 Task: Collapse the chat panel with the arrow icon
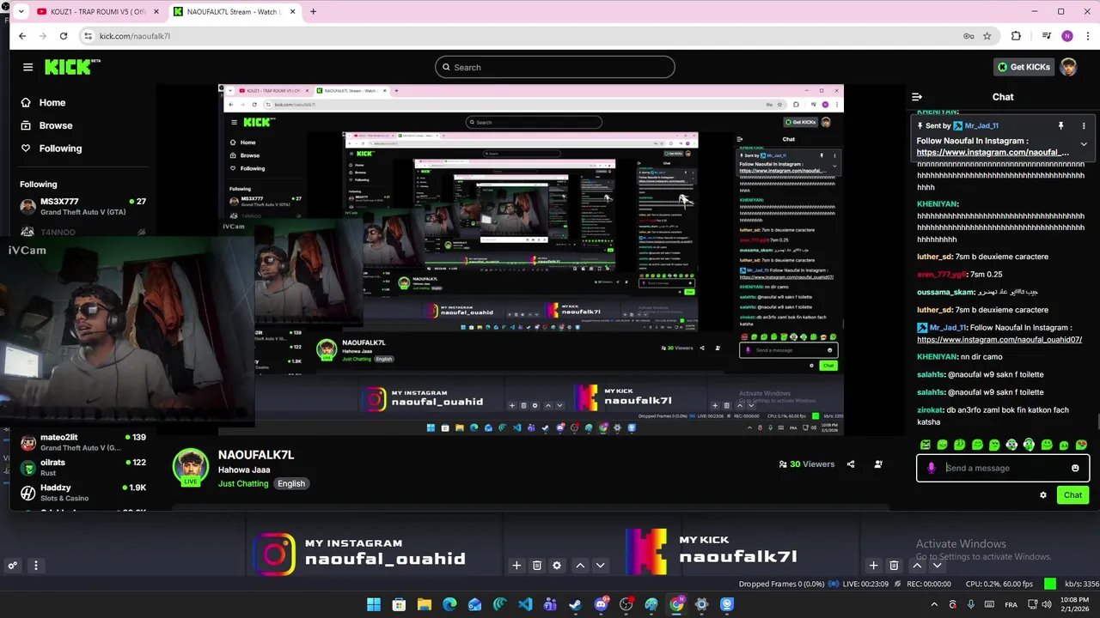[x=917, y=97]
